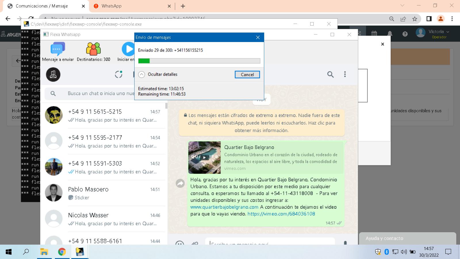Open Nicolas Wasser chat

(103, 219)
